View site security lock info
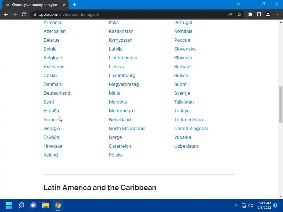The height and width of the screenshot is (212, 283). (35, 14)
